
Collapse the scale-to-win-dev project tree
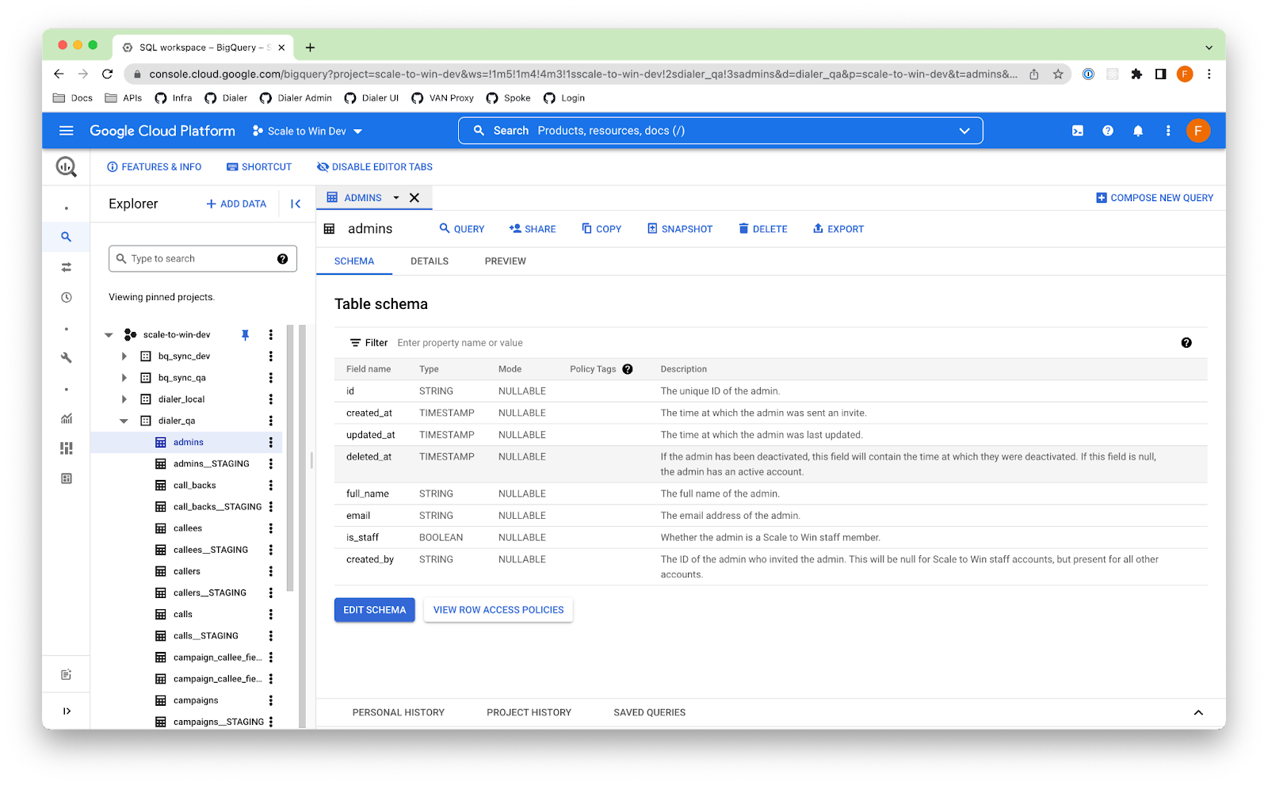pos(109,335)
